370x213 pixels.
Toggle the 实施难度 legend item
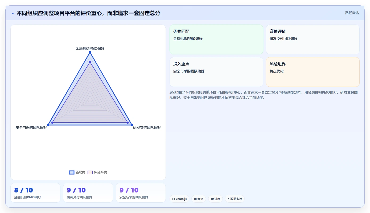(x=97, y=172)
